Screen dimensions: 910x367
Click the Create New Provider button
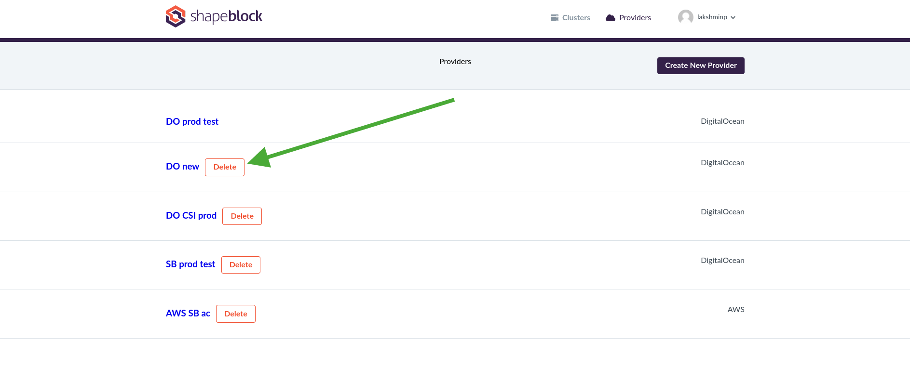701,66
